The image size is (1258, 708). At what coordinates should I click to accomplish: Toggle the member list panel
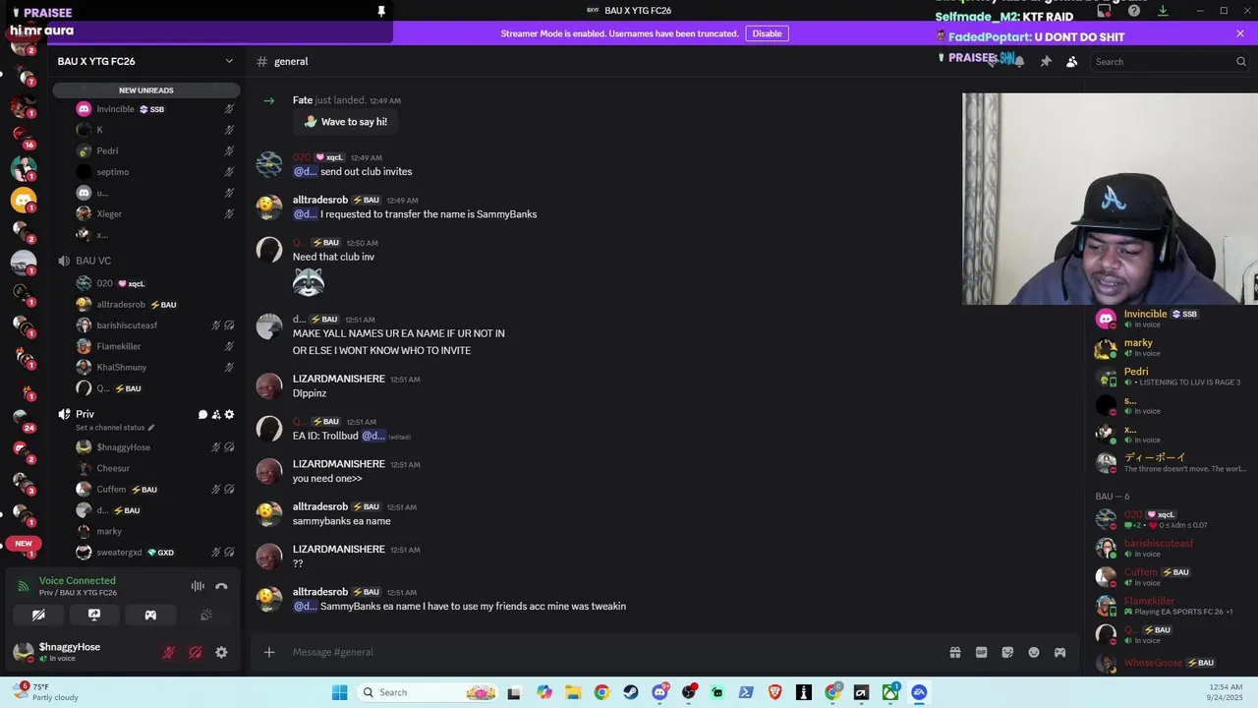point(1072,61)
